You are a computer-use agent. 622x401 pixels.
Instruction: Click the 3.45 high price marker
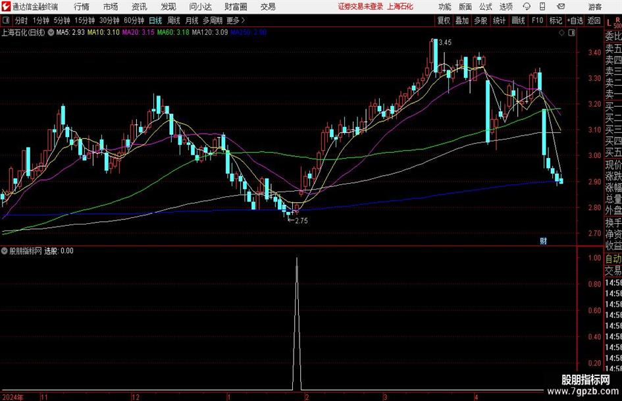445,42
